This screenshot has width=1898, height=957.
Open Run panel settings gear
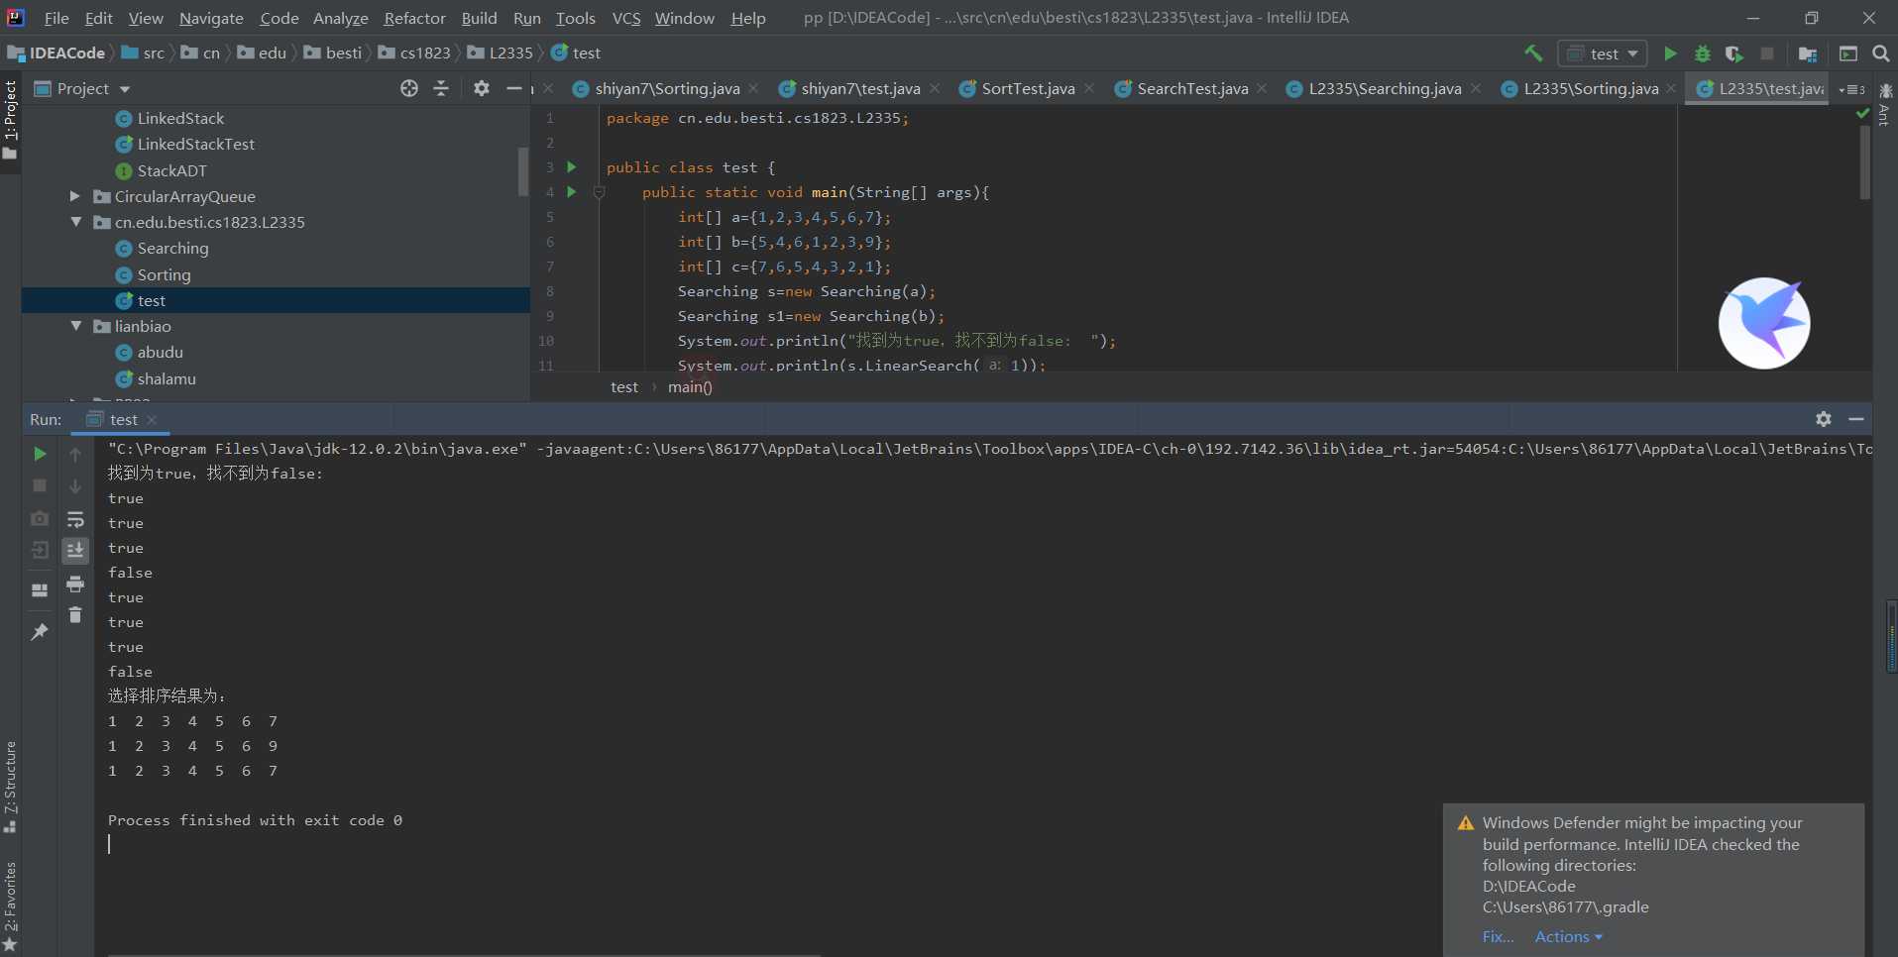click(x=1823, y=419)
